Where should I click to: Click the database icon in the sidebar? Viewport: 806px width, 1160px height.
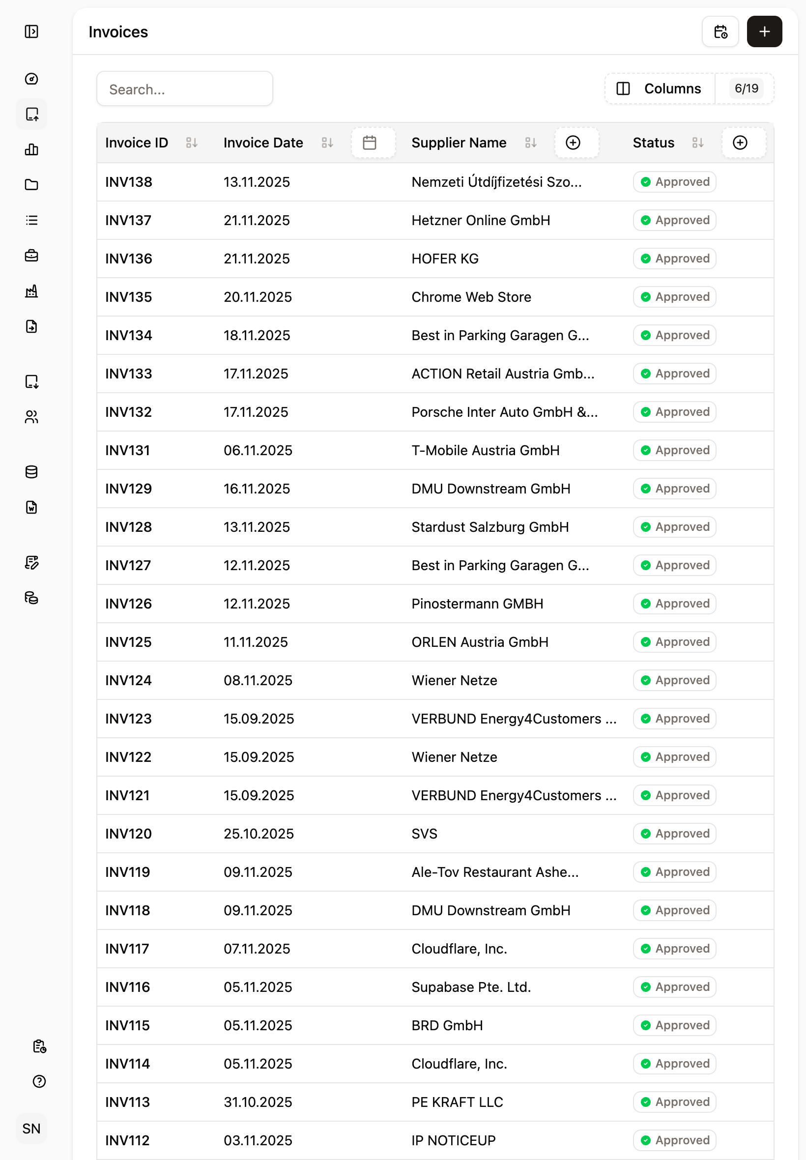pos(31,472)
